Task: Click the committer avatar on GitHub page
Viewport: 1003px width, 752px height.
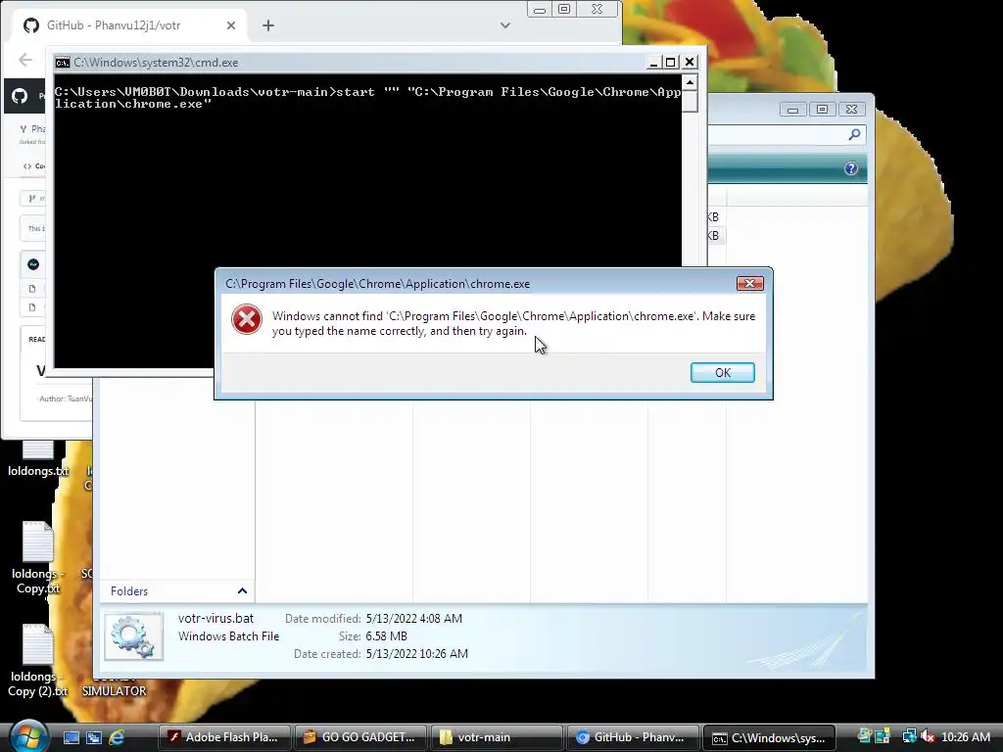Action: tap(33, 264)
